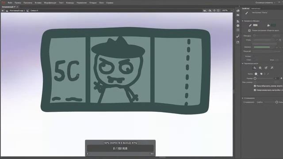Collapse the Заливка и обводка section

pyautogui.click(x=243, y=21)
